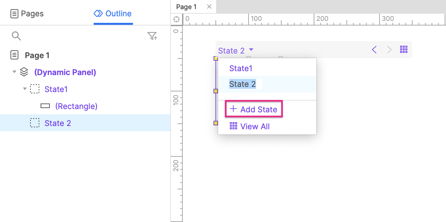Go to next panel state arrow
The image size is (446, 222).
[x=389, y=50]
